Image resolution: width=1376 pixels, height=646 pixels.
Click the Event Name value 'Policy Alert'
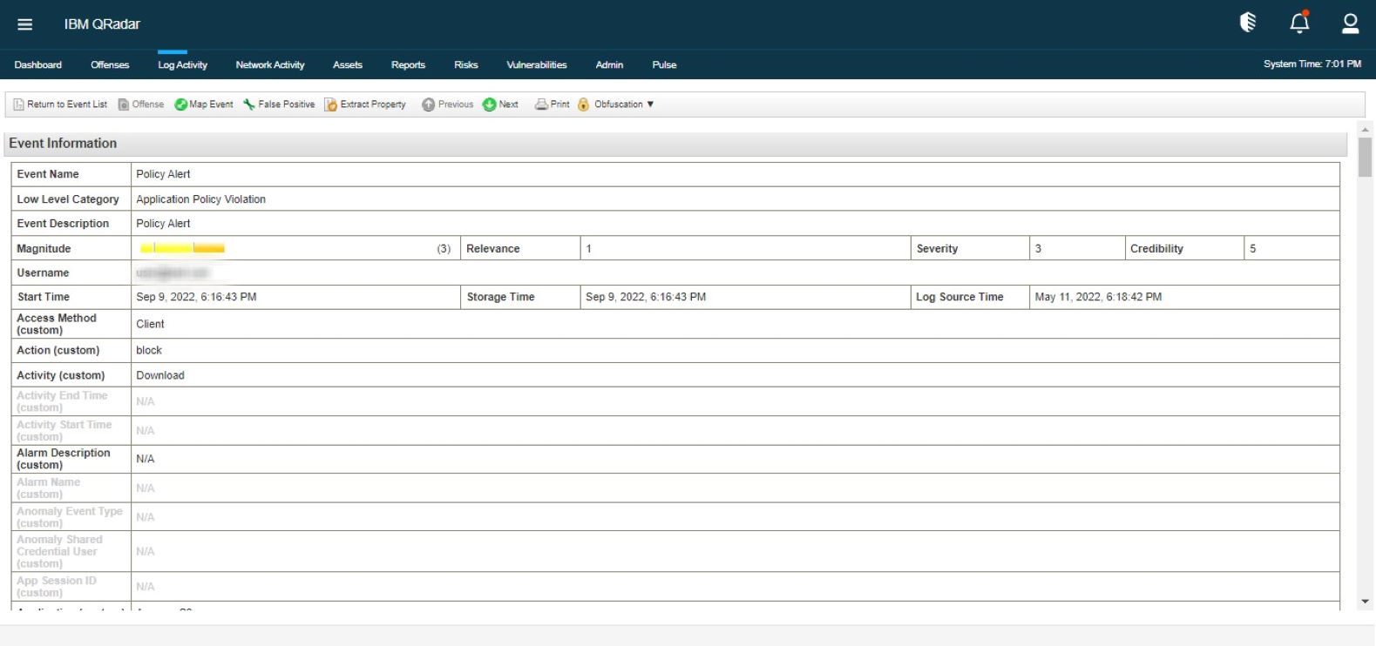tap(163, 174)
